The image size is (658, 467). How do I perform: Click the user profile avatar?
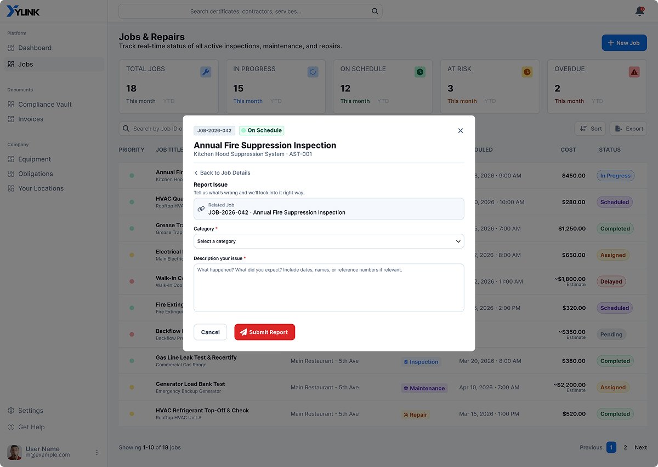(14, 452)
